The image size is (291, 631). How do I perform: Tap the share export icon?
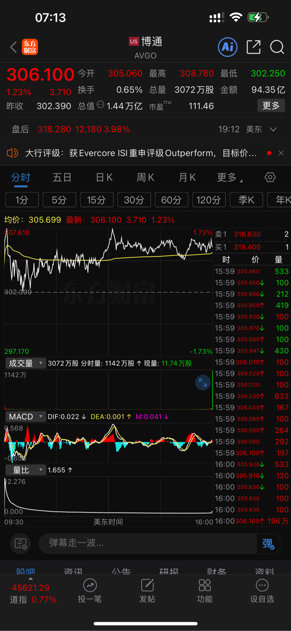pos(253,47)
